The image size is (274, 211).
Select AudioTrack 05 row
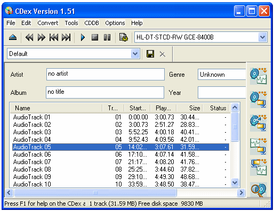120,147
